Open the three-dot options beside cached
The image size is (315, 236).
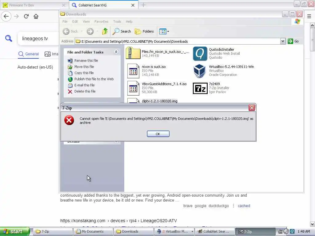tap(233, 206)
